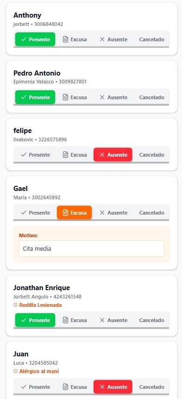Viewport: 182px width, 399px height.
Task: Choose Cancelado for Juan
Action: pyautogui.click(x=151, y=387)
